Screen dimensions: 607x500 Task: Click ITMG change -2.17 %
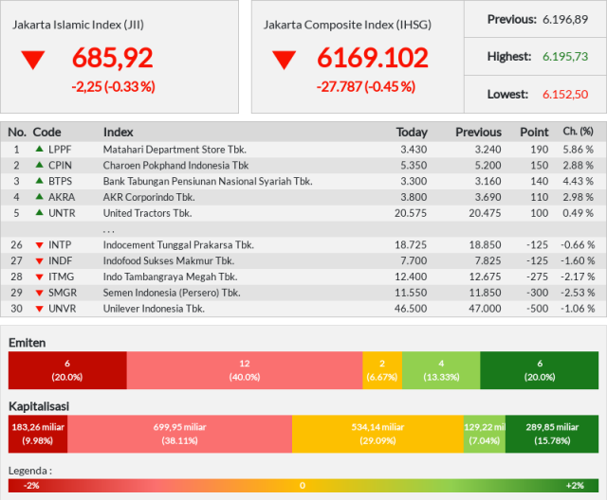(578, 277)
